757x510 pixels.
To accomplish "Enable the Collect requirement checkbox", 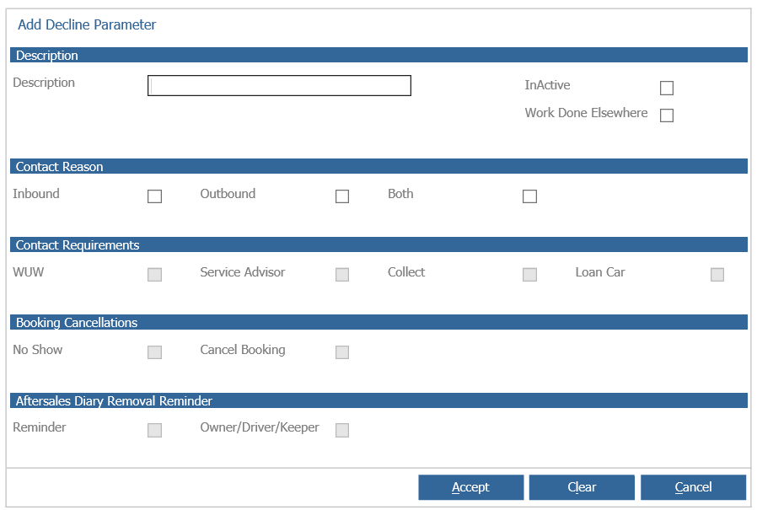I will (x=529, y=275).
